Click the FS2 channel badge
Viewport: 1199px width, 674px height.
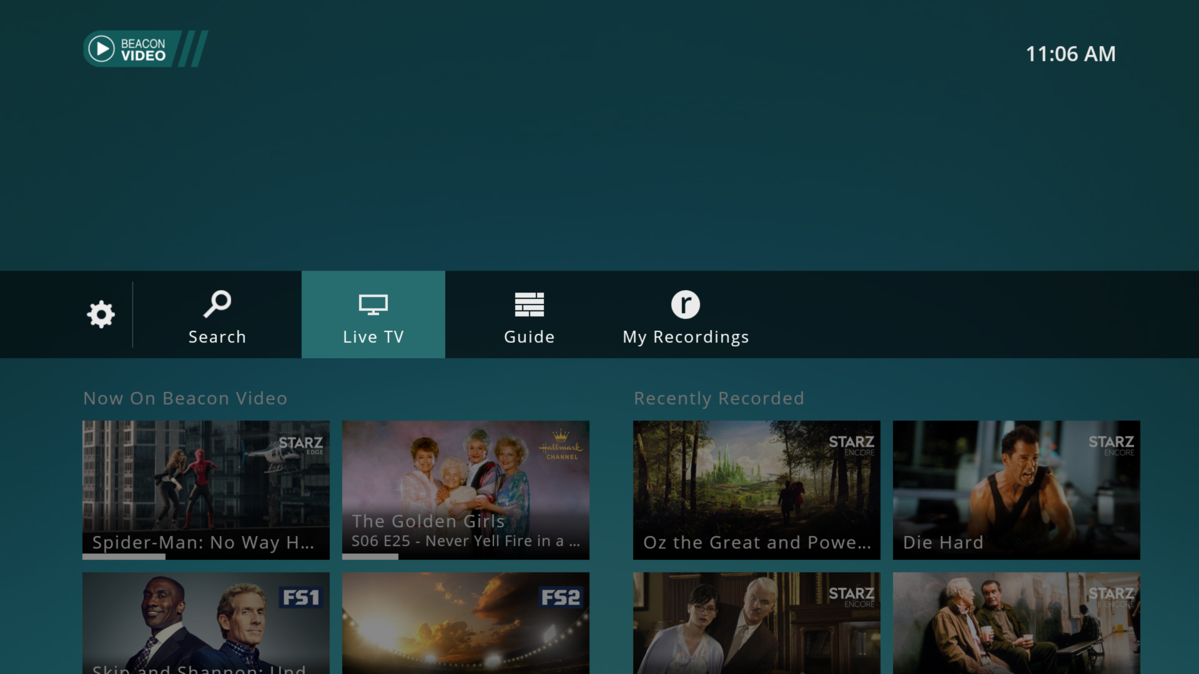pyautogui.click(x=561, y=597)
